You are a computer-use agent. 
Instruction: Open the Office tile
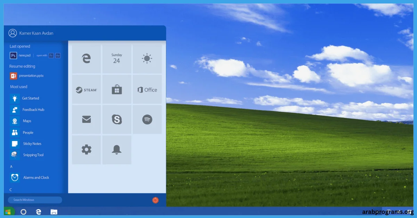(147, 89)
